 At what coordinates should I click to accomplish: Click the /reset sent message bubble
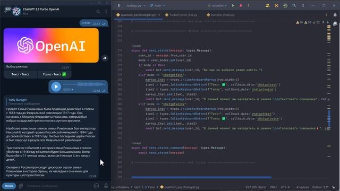pos(93,23)
